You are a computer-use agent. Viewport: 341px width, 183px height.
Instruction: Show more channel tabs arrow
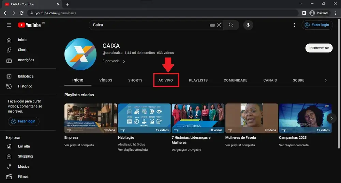pos(326,80)
